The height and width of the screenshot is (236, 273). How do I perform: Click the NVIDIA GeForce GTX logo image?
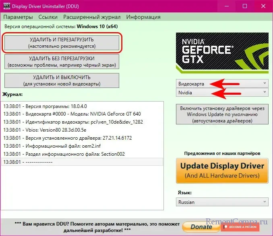click(222, 53)
